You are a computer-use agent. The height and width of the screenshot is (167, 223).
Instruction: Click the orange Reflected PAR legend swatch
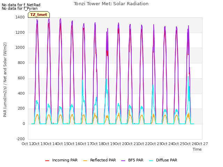tap(85, 161)
